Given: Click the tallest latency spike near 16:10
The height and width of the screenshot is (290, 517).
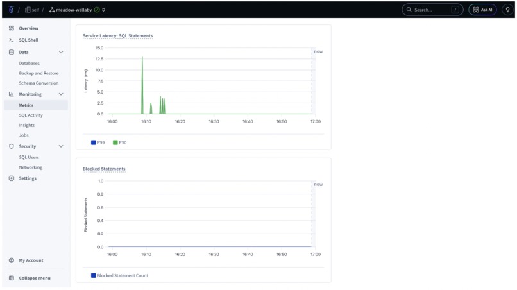Looking at the screenshot, I should coord(142,85).
